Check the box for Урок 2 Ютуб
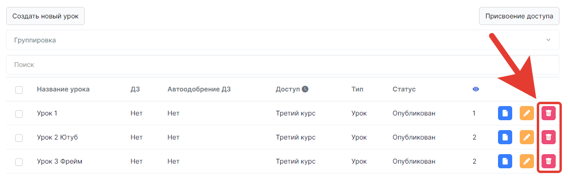 (x=19, y=138)
